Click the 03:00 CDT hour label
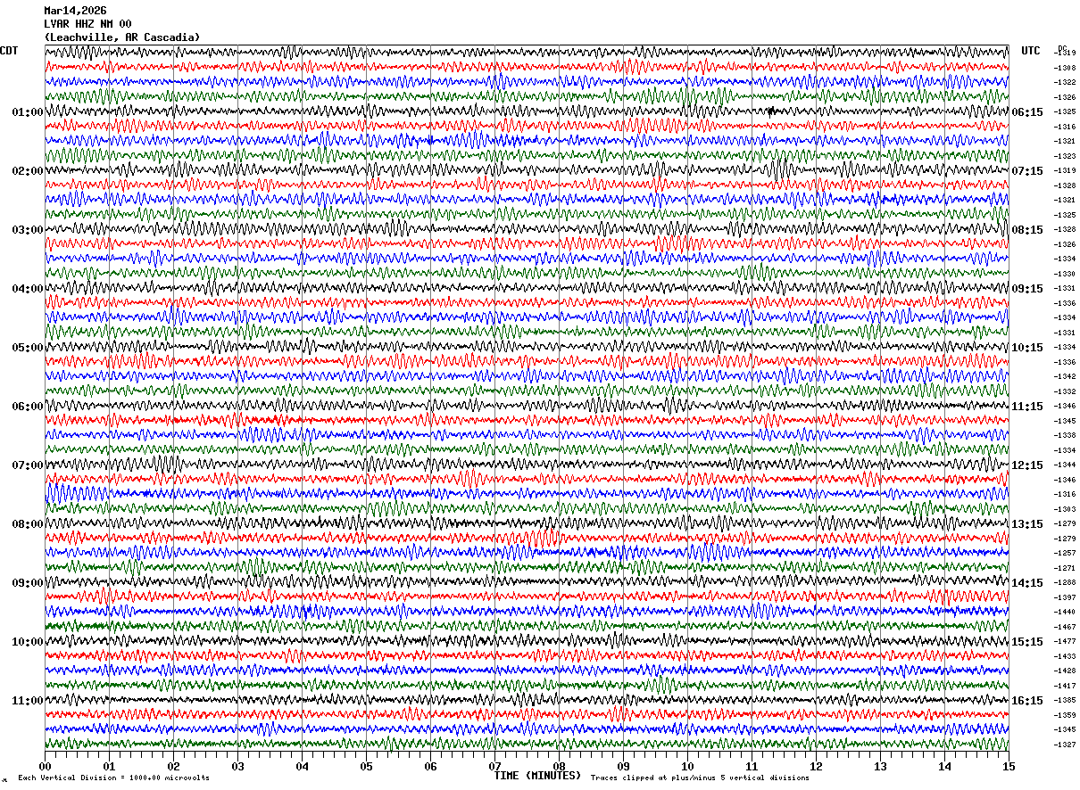 (28, 230)
